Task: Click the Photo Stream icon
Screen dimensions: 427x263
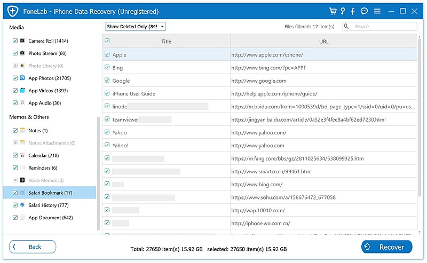Action: tap(22, 53)
